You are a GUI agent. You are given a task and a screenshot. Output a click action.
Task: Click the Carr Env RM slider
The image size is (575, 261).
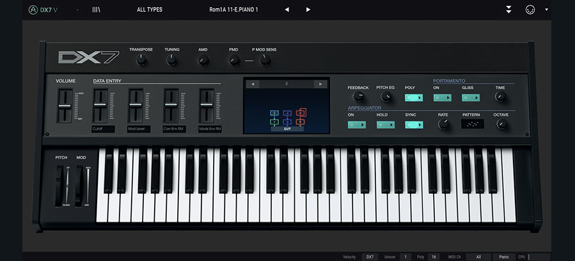(x=171, y=106)
